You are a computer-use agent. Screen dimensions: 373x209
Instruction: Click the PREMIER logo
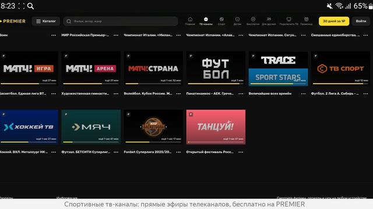13,21
